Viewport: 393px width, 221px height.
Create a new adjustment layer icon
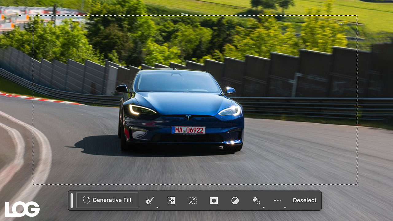click(x=235, y=201)
